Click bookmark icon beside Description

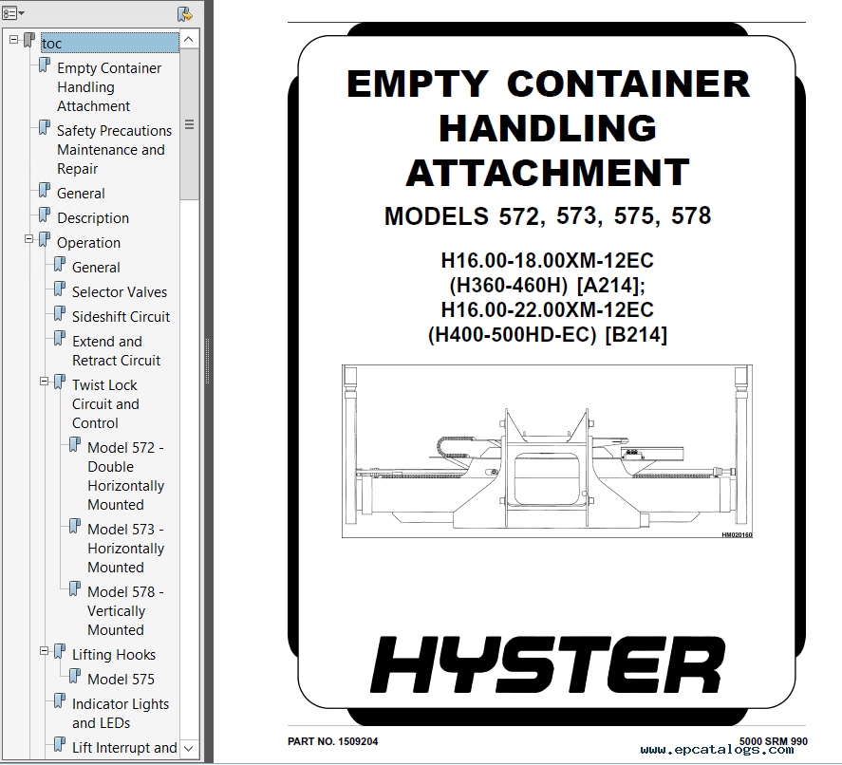45,215
